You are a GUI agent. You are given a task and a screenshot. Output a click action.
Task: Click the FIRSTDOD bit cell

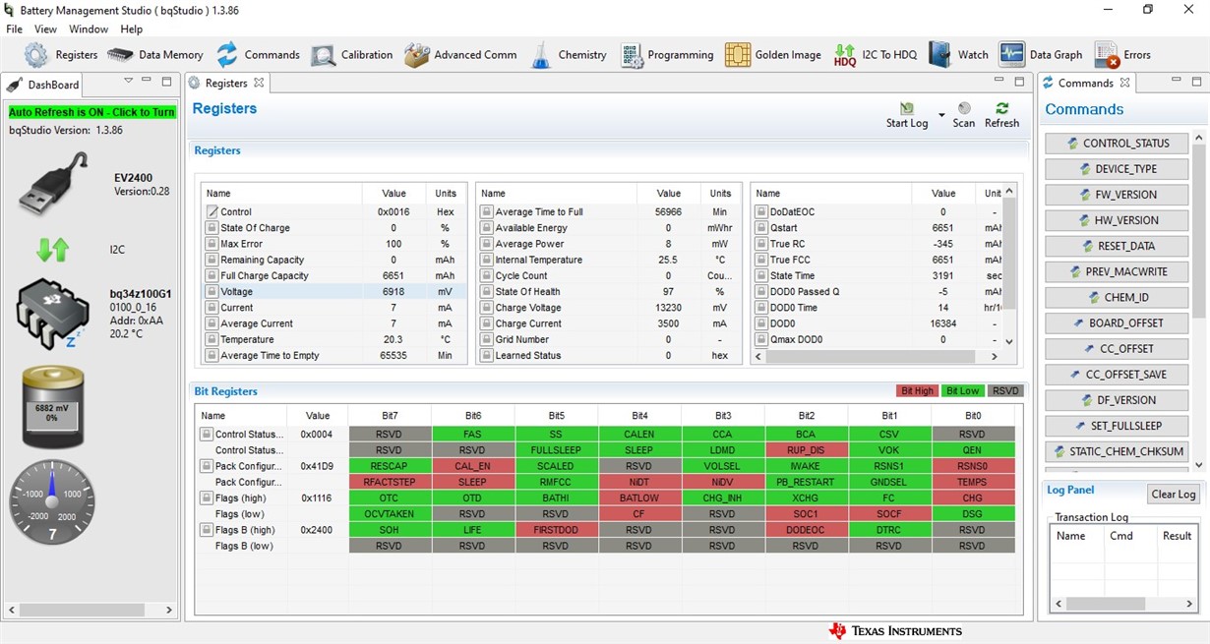(556, 530)
